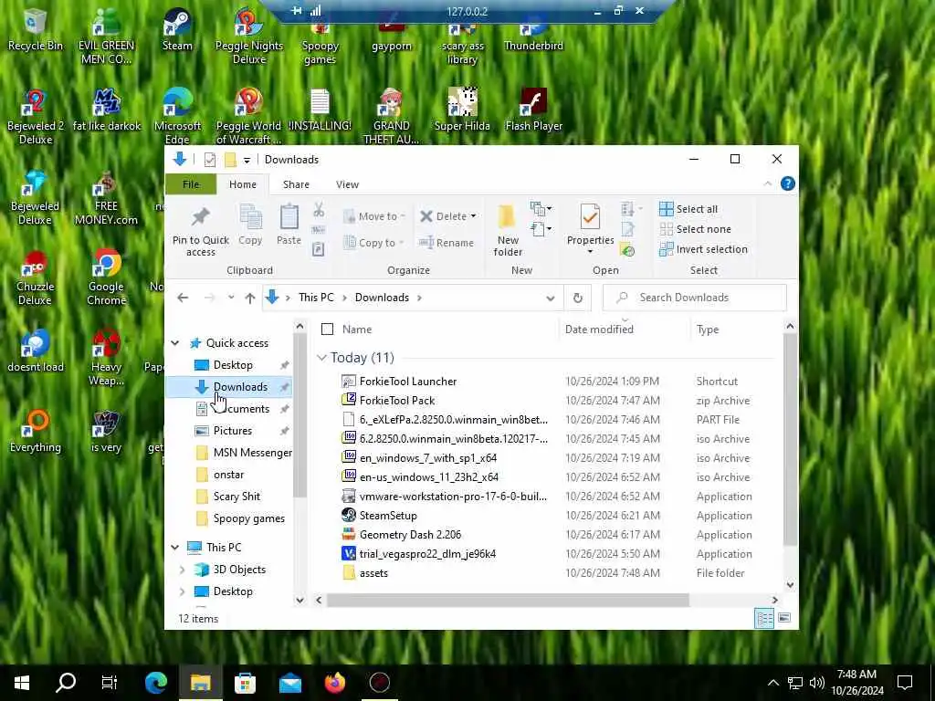Screen dimensions: 935x701
Task: Show hidden system tray icons
Action: (772, 683)
